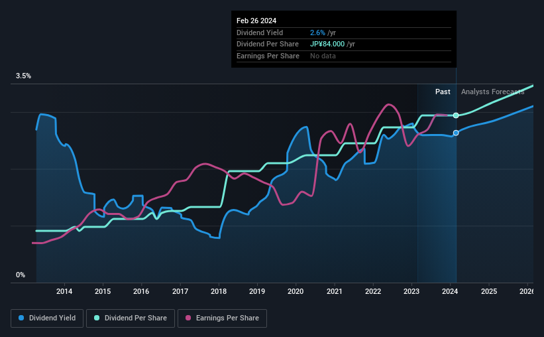Click the 2018 x-axis label

pyautogui.click(x=219, y=291)
